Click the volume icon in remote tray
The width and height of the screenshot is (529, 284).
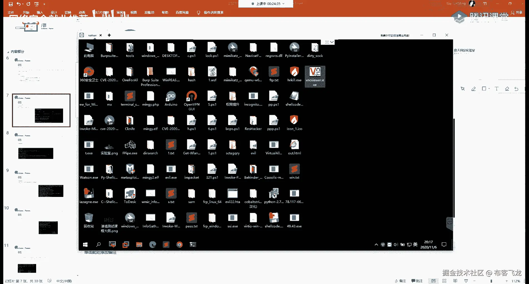[x=396, y=244]
